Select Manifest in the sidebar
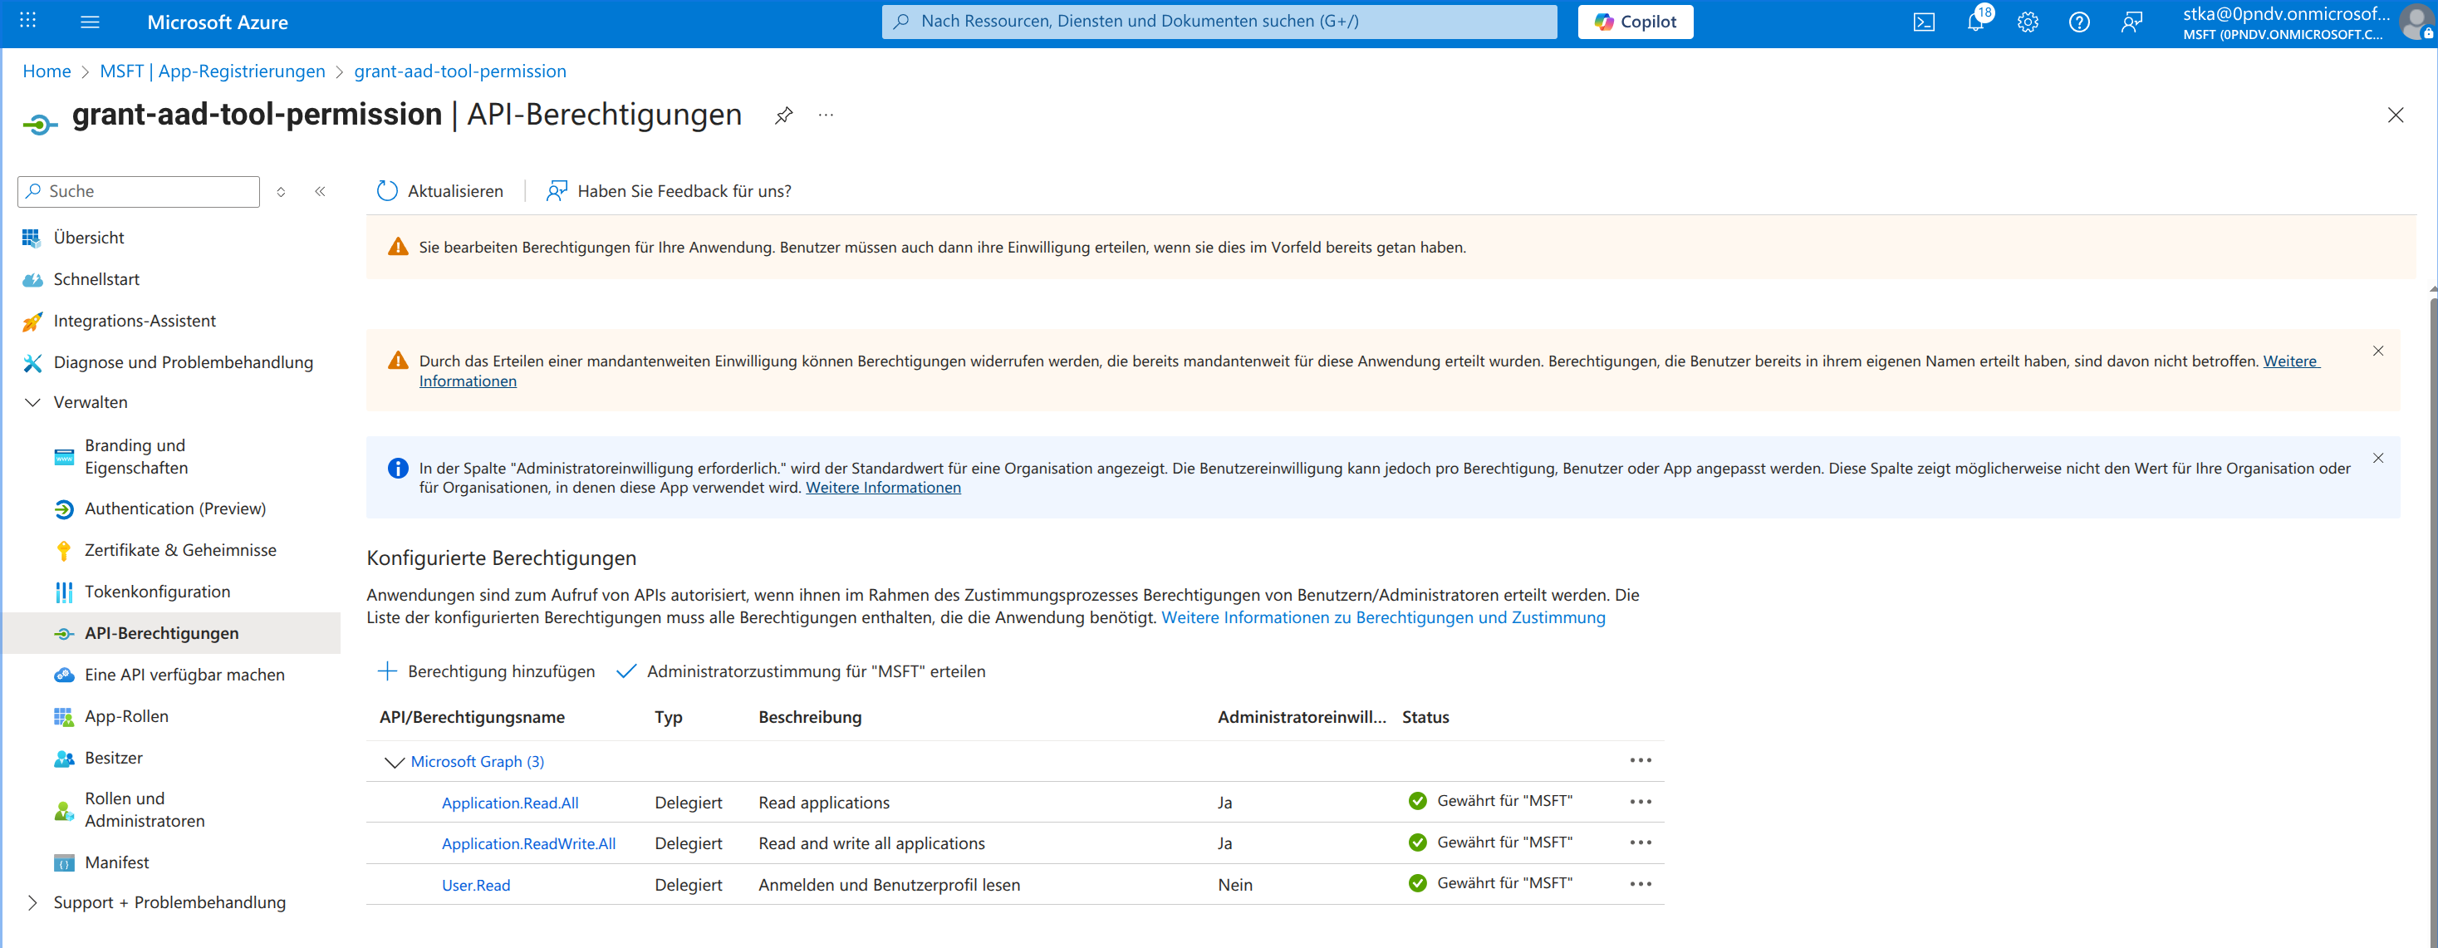 116,862
